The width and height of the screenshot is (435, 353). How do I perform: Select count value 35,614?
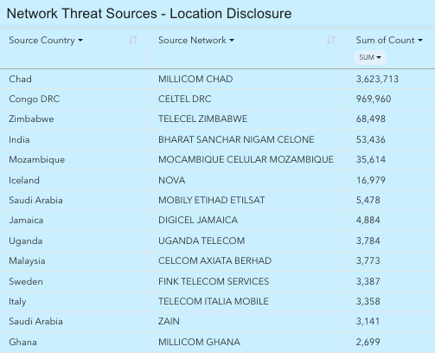tap(370, 159)
